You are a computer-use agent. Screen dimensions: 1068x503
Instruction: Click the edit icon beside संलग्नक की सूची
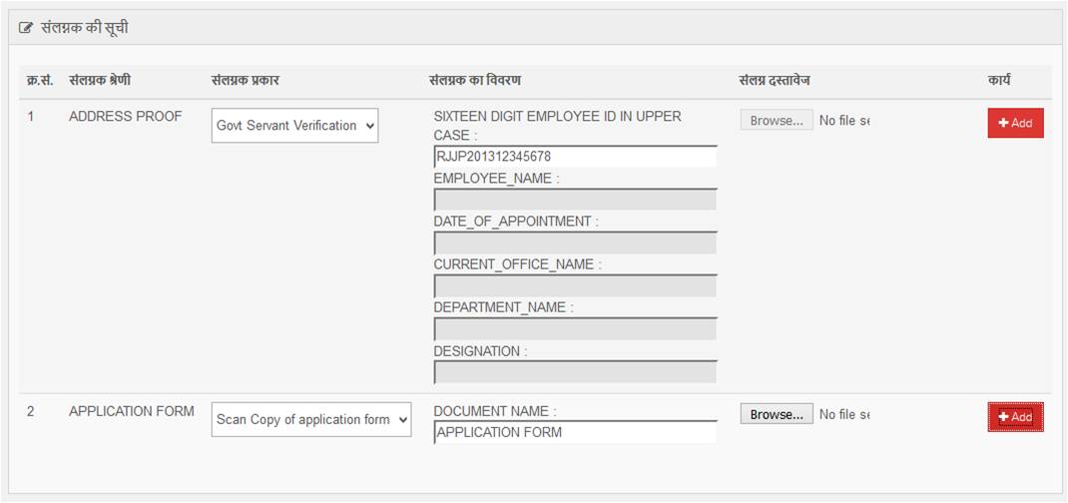point(26,29)
